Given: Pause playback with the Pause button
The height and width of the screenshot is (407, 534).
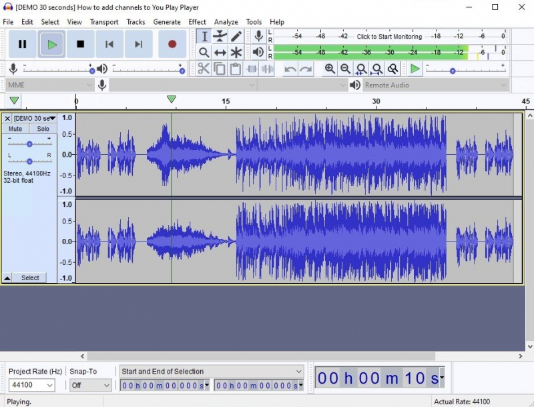Looking at the screenshot, I should pos(23,44).
